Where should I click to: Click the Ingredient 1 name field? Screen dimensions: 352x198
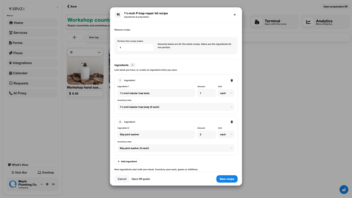(156, 93)
